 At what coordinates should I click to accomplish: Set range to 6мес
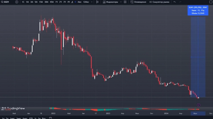[25, 118]
